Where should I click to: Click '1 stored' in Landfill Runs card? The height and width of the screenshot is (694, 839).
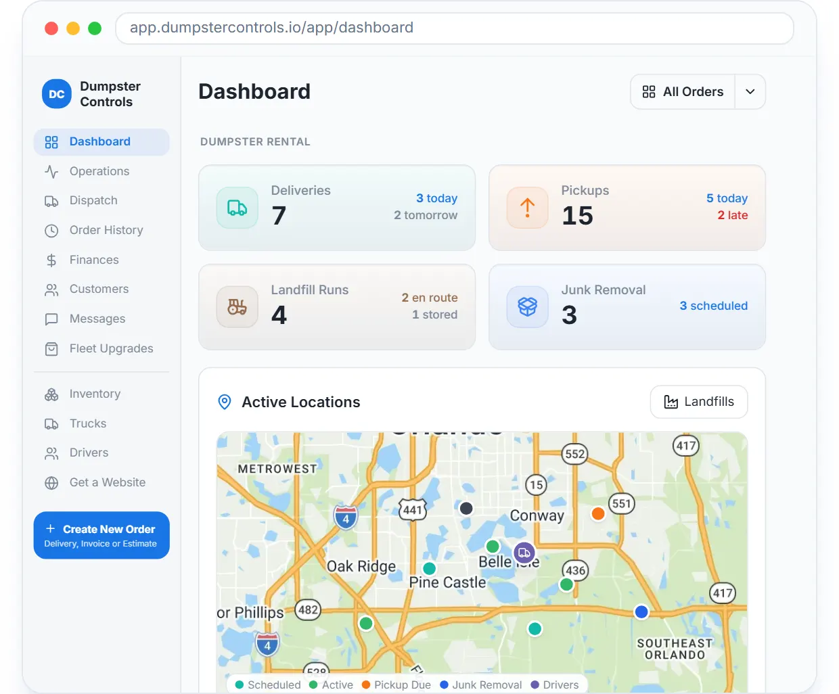(x=435, y=315)
